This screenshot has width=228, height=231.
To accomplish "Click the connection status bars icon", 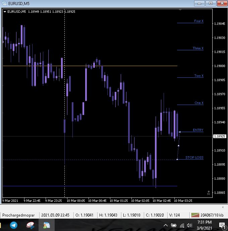I will click(x=195, y=215).
